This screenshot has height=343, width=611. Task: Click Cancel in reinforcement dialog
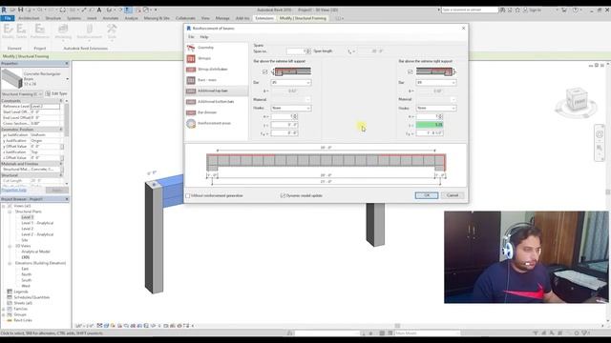[453, 195]
